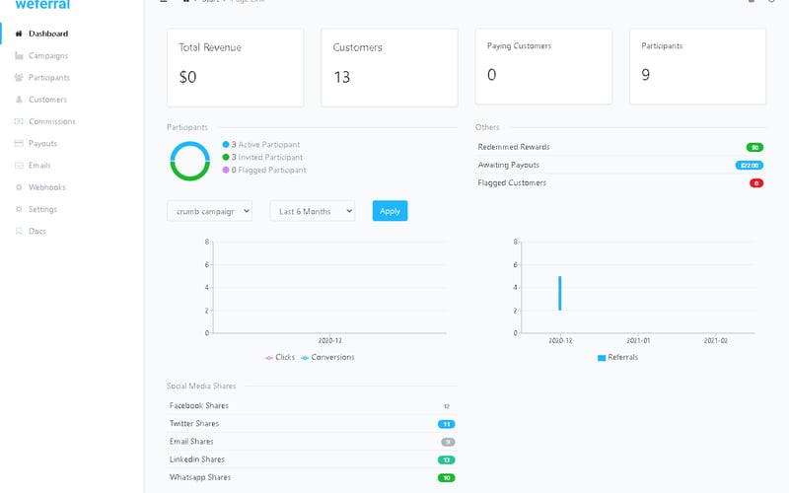Click the Flagged Customers red badge
Image resolution: width=789 pixels, height=493 pixels.
(x=756, y=183)
